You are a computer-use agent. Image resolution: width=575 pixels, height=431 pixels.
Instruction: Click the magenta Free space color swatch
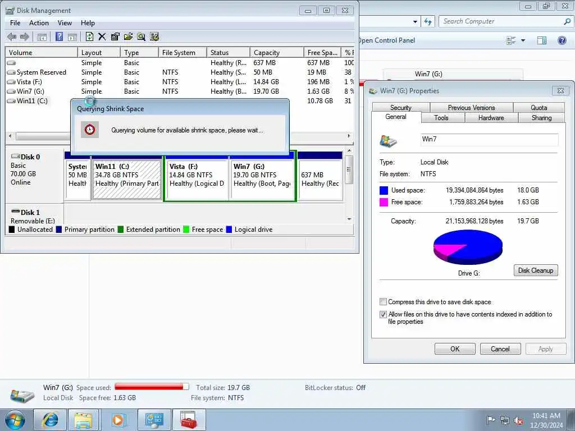pyautogui.click(x=384, y=202)
